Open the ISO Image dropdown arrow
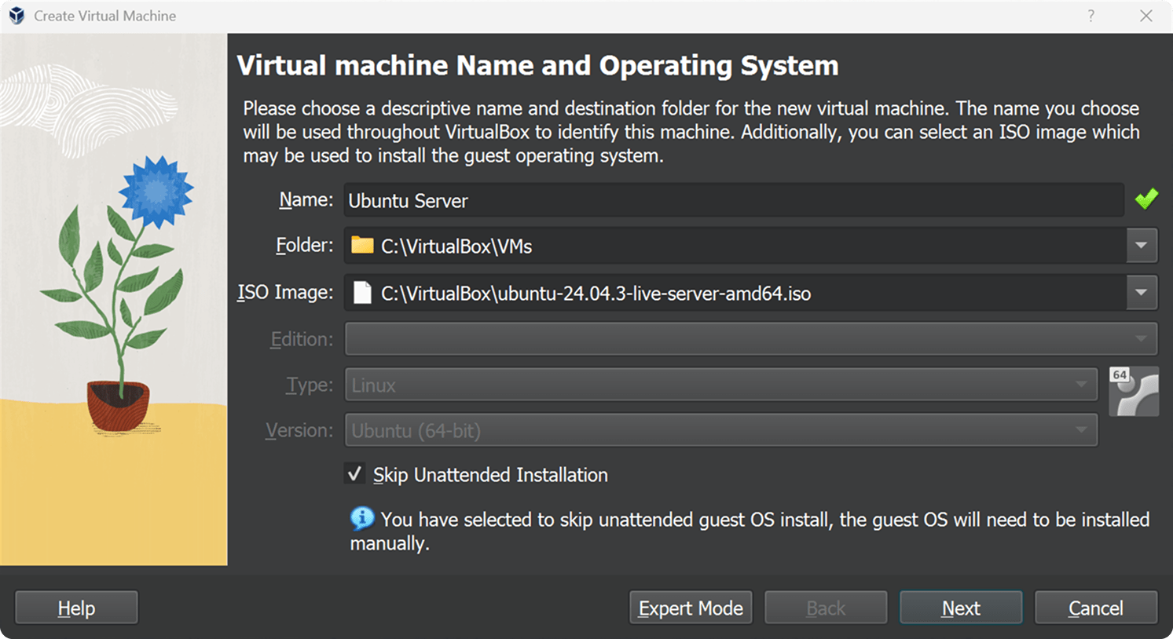Image resolution: width=1173 pixels, height=639 pixels. click(1141, 293)
